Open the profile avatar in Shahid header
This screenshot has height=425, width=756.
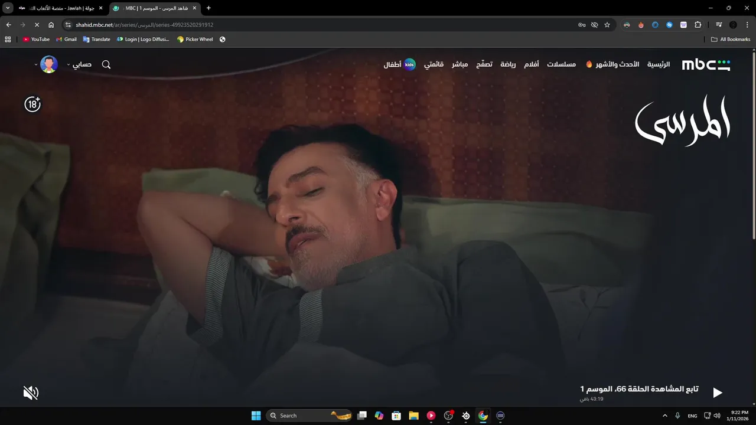click(49, 64)
